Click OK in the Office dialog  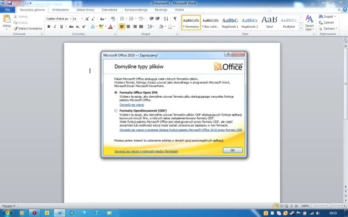(233, 150)
